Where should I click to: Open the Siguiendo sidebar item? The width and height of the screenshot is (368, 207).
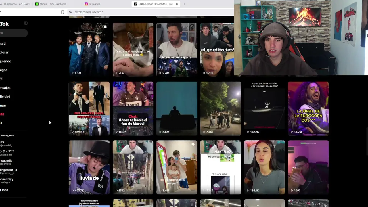point(6,61)
